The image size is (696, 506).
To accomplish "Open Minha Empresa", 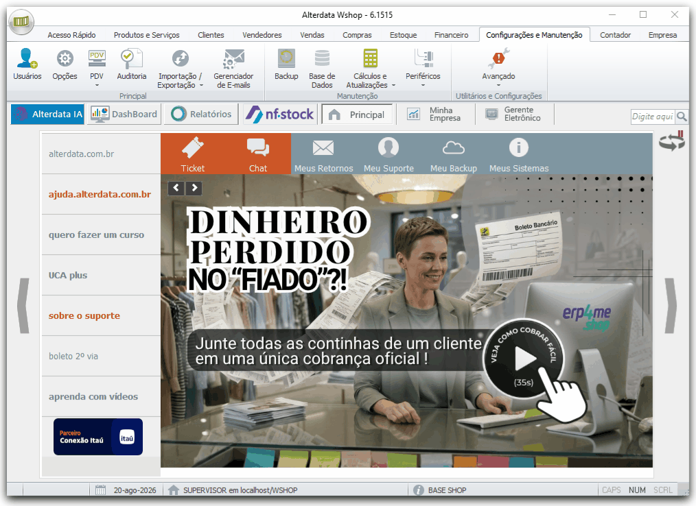I will 434,114.
